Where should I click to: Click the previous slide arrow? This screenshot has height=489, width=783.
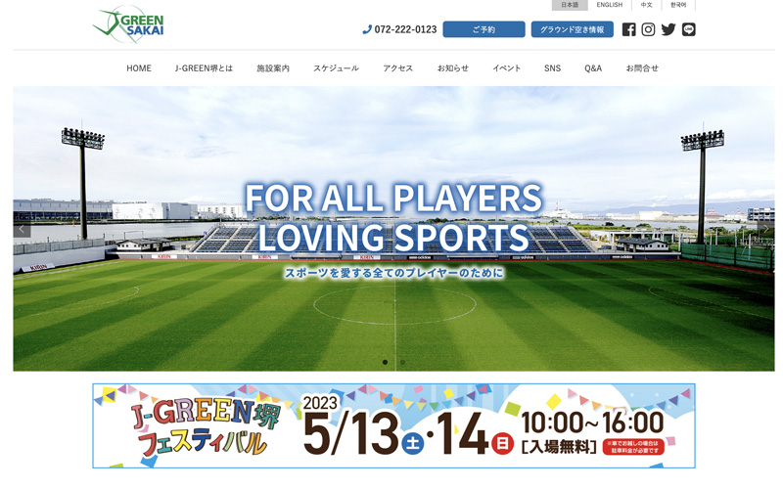pos(22,229)
